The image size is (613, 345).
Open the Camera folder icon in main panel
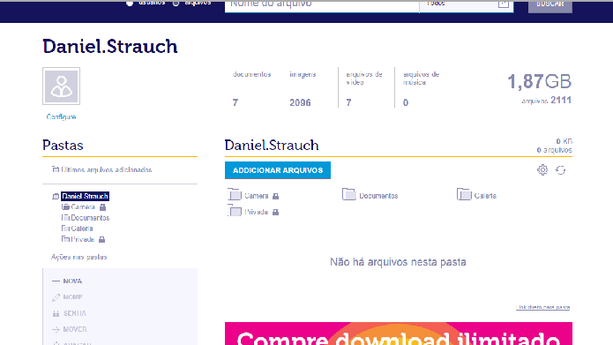coord(235,195)
